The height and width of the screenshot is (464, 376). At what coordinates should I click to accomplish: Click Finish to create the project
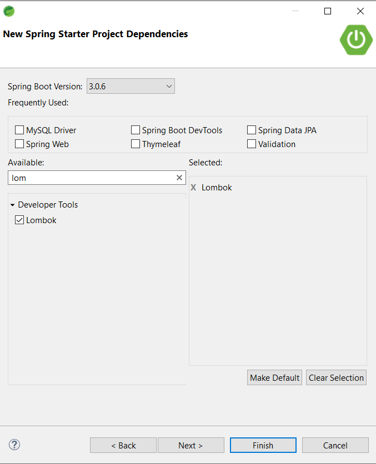263,445
